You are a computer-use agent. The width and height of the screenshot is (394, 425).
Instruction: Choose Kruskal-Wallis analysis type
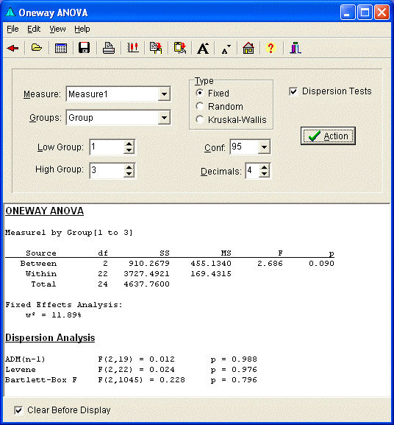(x=199, y=119)
